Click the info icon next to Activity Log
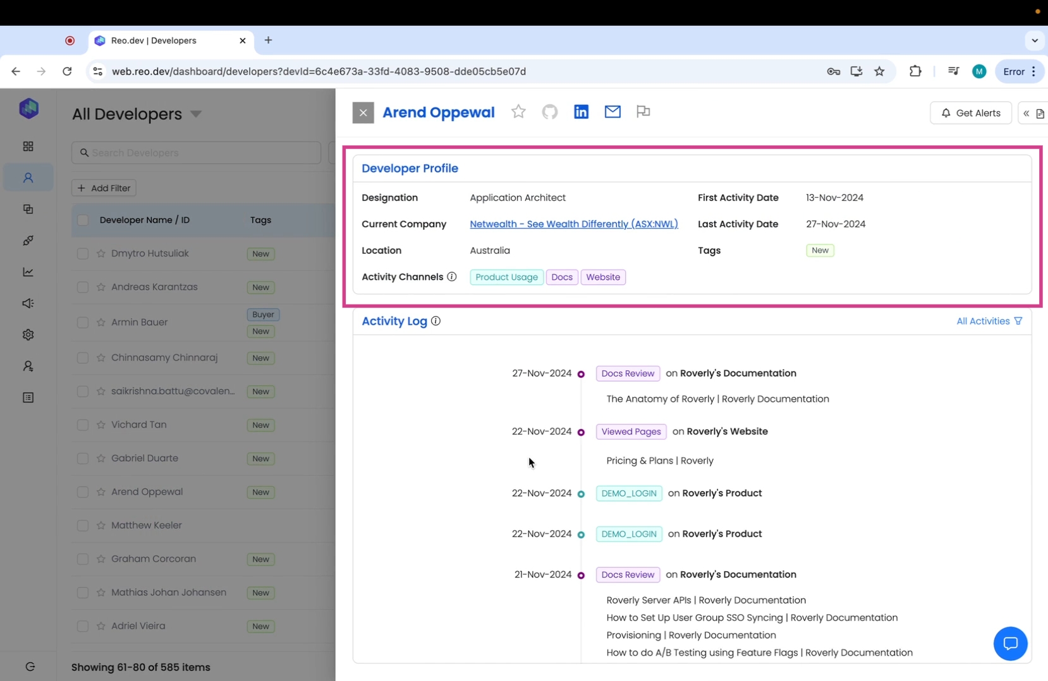 point(436,321)
